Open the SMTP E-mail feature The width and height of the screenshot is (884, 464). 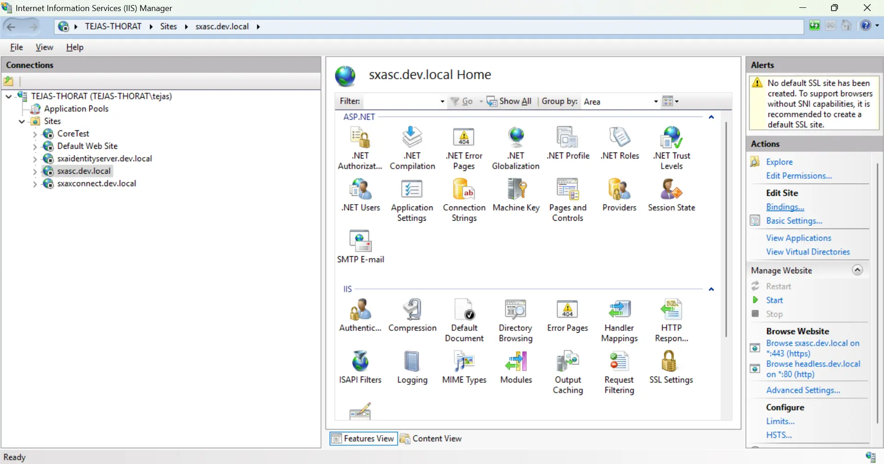tap(361, 247)
